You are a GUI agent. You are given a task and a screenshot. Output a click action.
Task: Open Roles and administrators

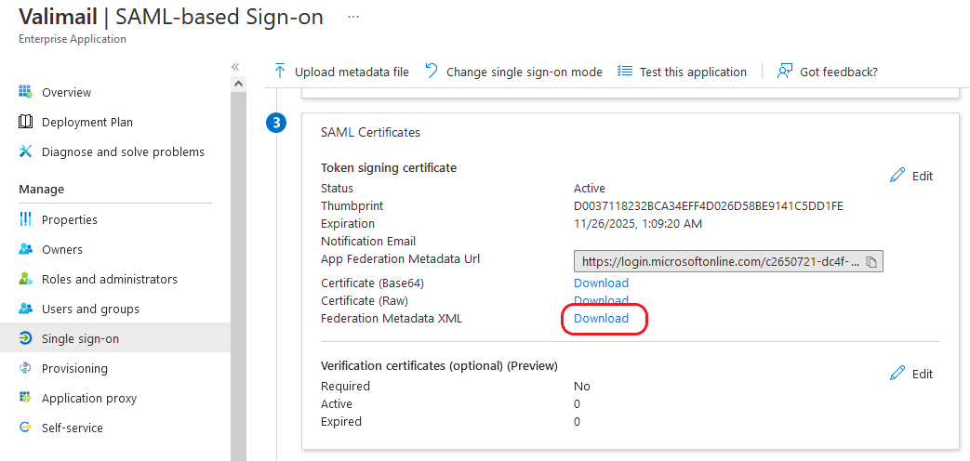[x=110, y=279]
